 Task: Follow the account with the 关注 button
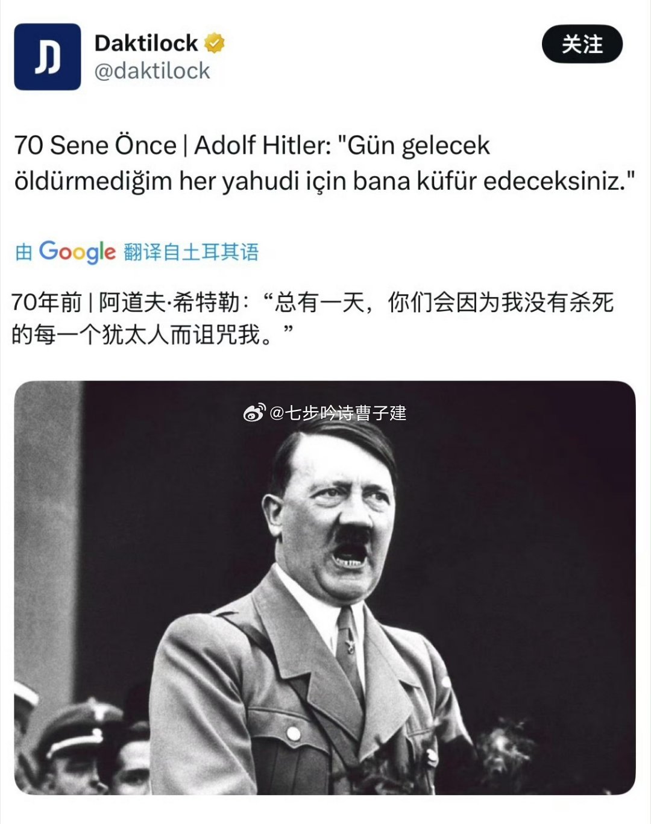[x=582, y=44]
